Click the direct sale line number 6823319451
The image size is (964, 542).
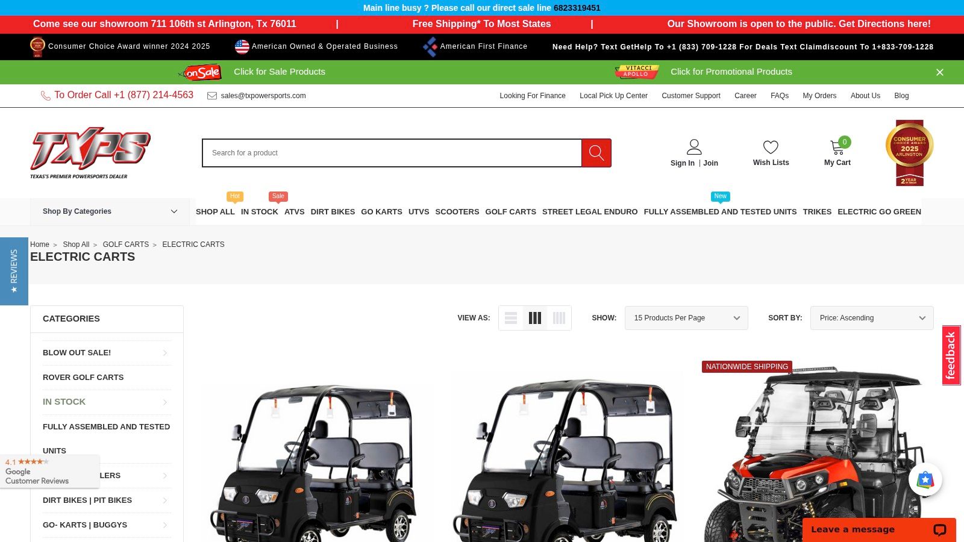point(577,8)
